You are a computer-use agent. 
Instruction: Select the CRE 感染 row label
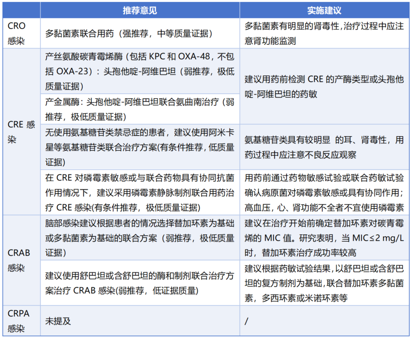coord(21,131)
